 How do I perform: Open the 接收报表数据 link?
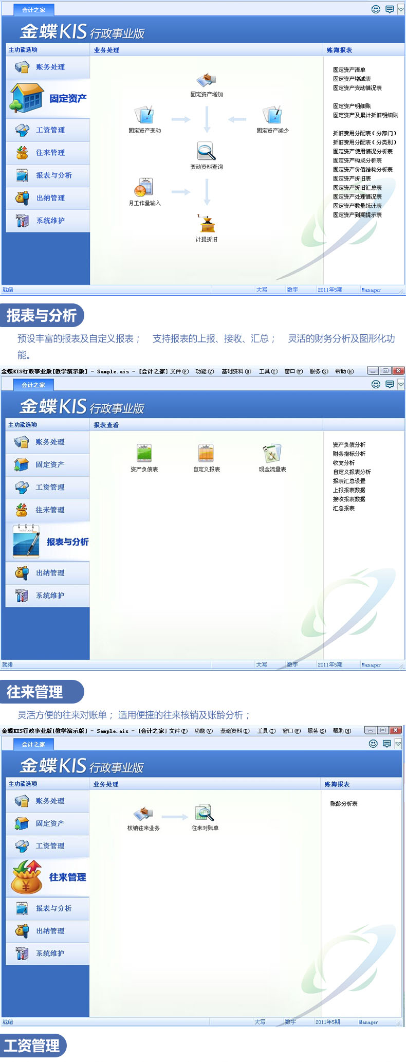[349, 499]
